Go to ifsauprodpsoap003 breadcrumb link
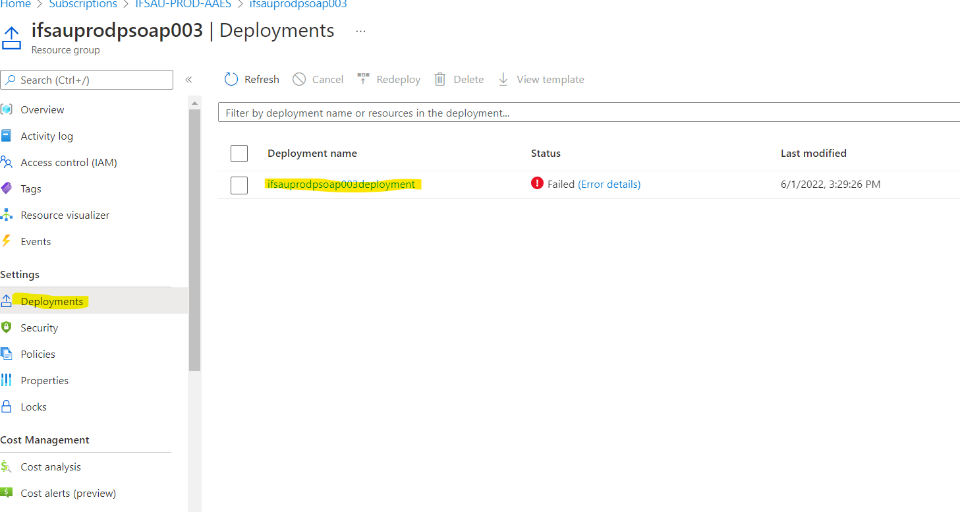 (x=298, y=4)
